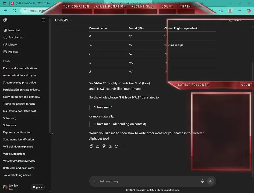Regenerate the response
254x193 pixels.
tap(117, 146)
